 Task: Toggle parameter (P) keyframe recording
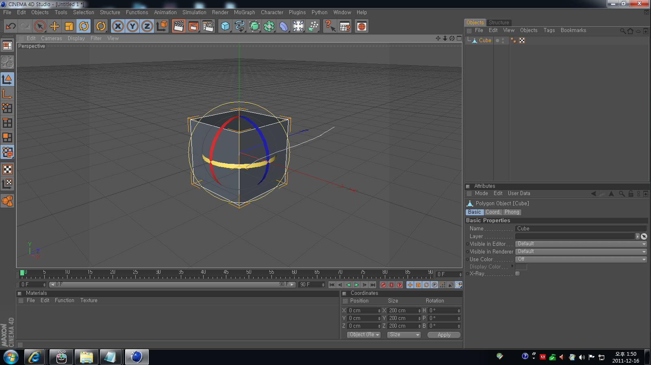[x=434, y=285]
